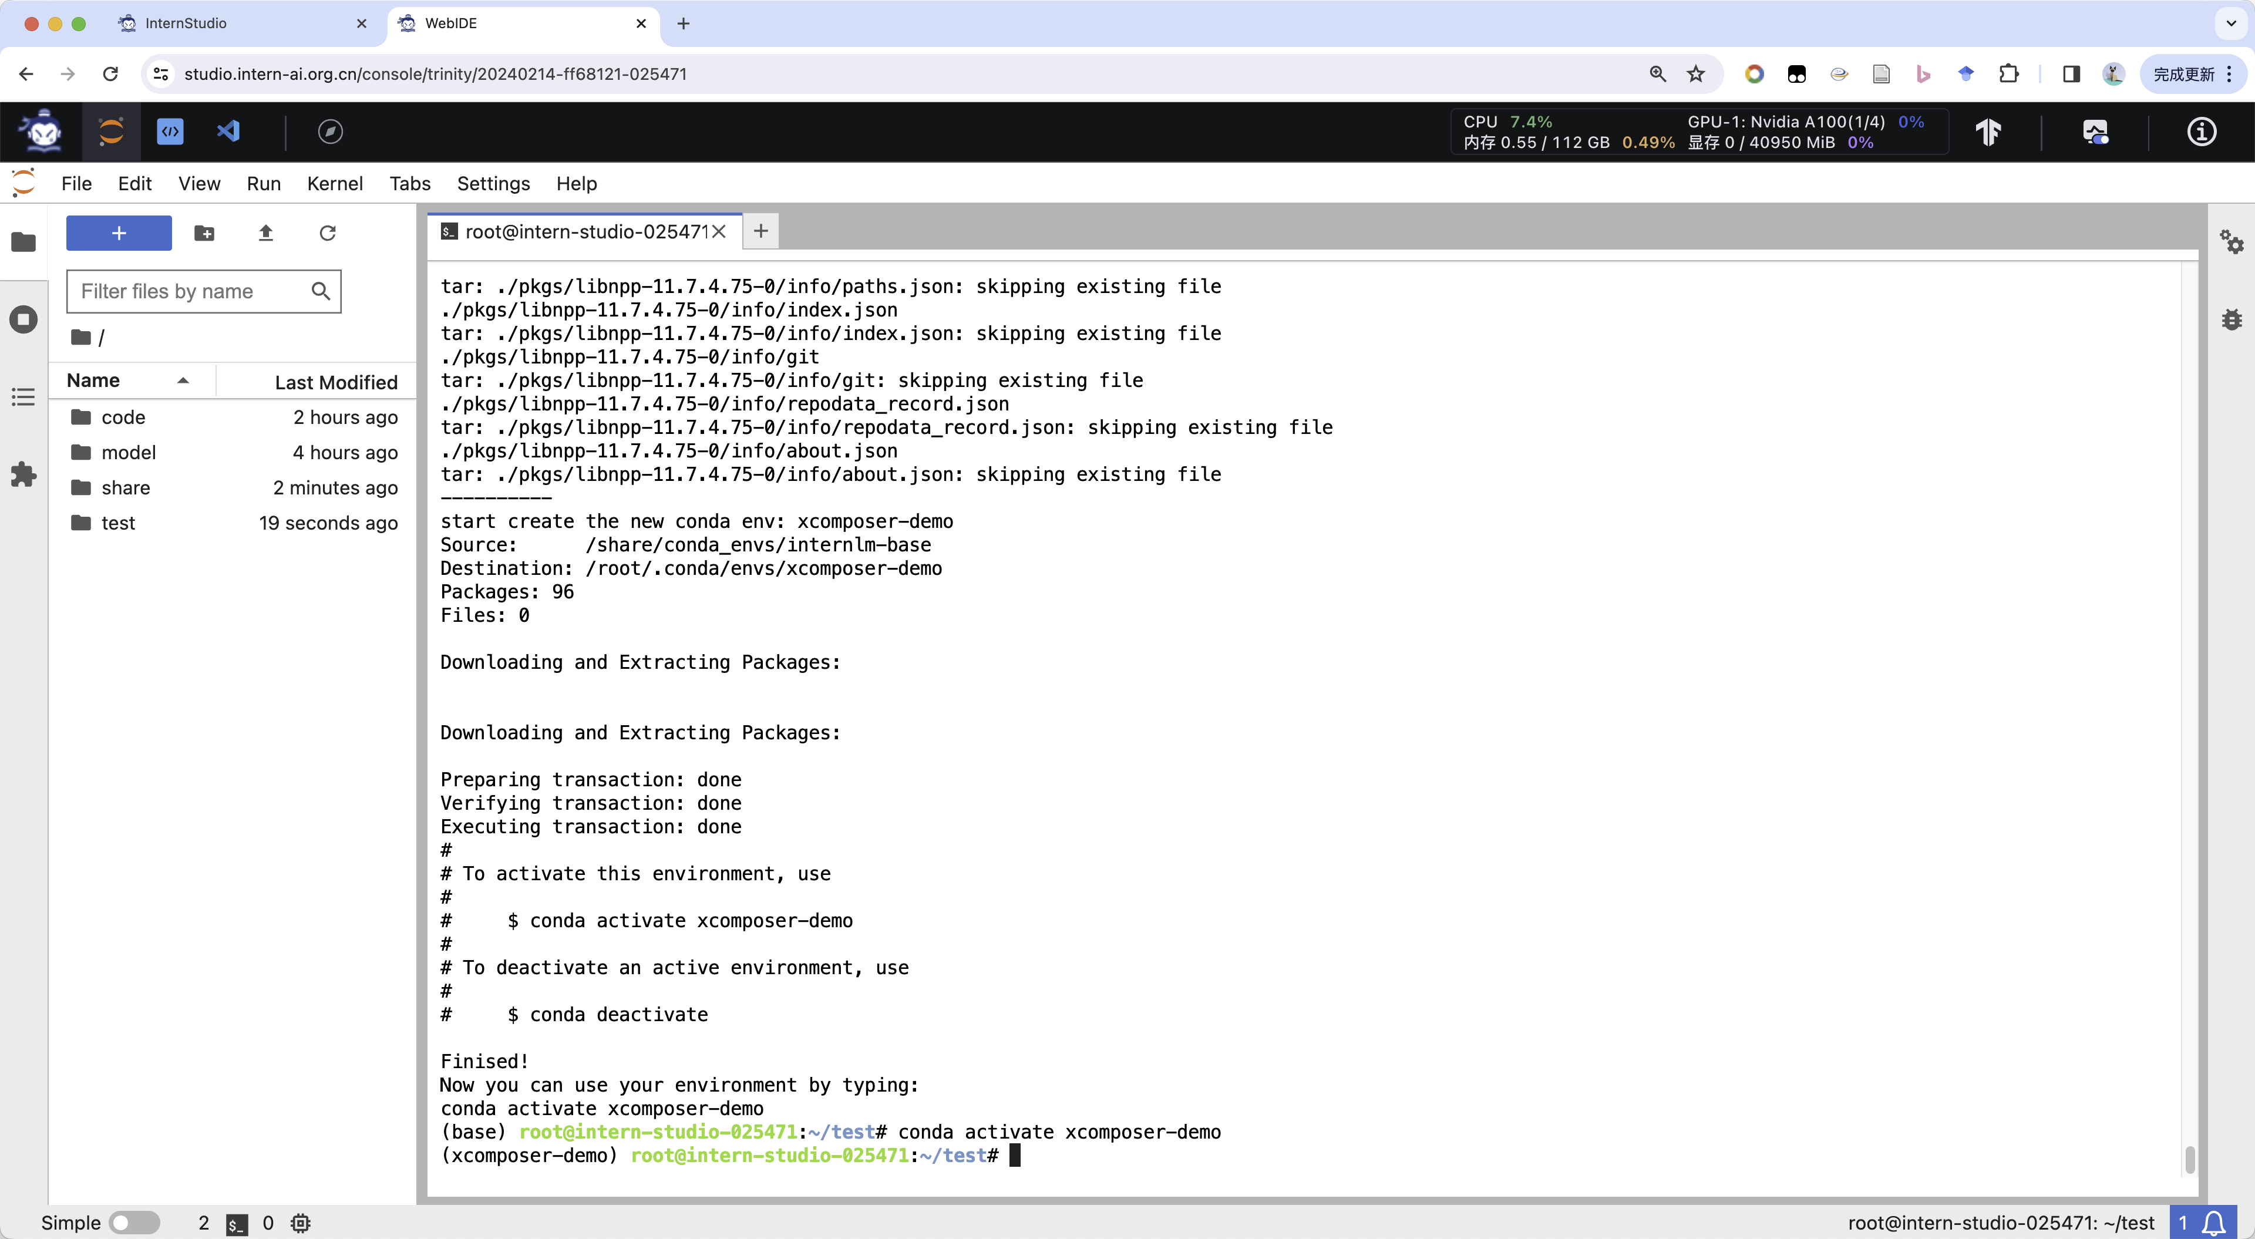This screenshot has width=2255, height=1239.
Task: Open table of contents sidebar
Action: pos(23,396)
